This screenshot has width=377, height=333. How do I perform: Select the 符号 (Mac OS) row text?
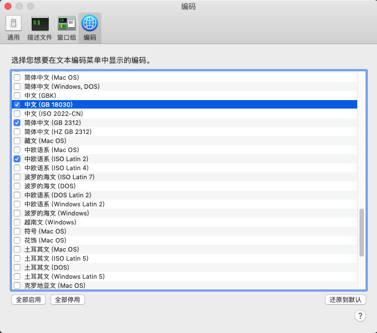(45, 231)
